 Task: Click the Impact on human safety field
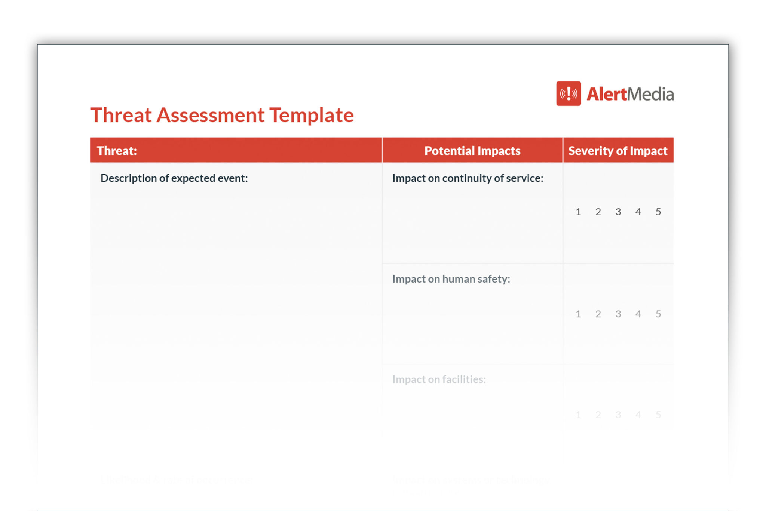(450, 279)
